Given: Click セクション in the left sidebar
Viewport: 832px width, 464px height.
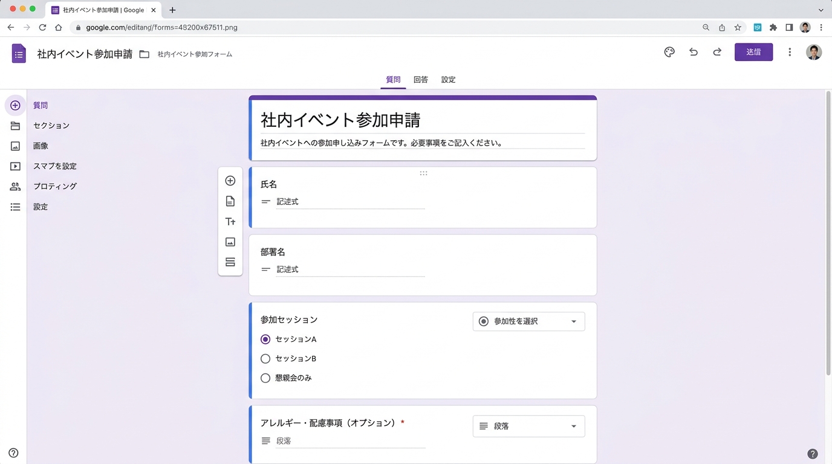Looking at the screenshot, I should pos(51,126).
